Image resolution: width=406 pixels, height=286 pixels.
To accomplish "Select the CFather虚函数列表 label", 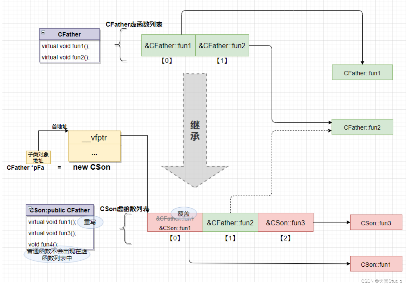I will (x=134, y=25).
